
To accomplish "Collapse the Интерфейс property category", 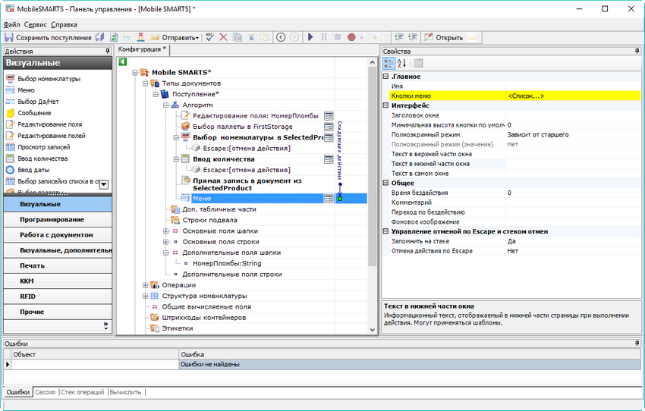I will pyautogui.click(x=385, y=105).
